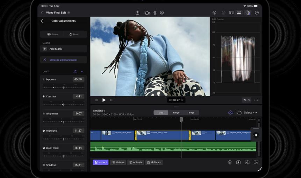Viewport: 301px width, 178px height.
Task: Toggle the Multicam button
Action: [154, 162]
